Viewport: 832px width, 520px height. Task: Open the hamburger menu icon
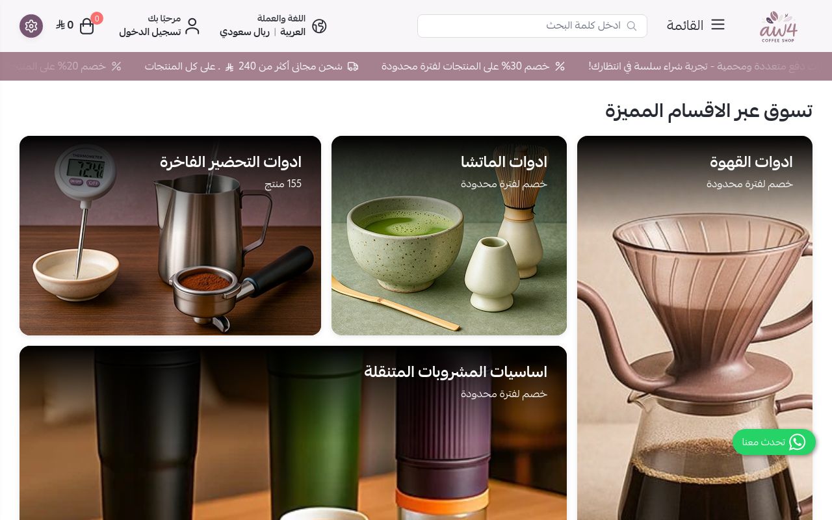(x=718, y=25)
